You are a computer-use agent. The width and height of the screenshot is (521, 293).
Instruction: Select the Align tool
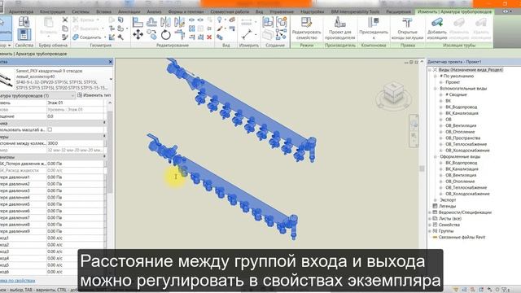click(x=138, y=22)
